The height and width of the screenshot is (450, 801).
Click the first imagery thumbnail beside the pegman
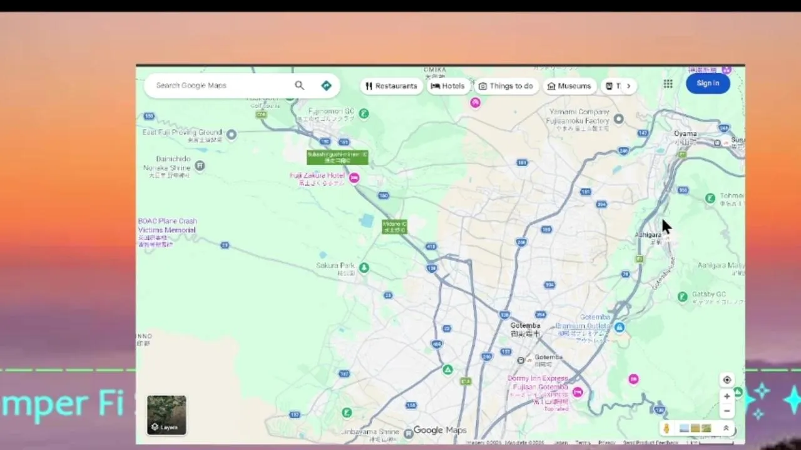[x=684, y=428]
